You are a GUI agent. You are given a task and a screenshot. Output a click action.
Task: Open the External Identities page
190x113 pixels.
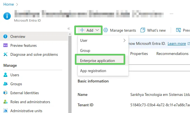coord(25,93)
